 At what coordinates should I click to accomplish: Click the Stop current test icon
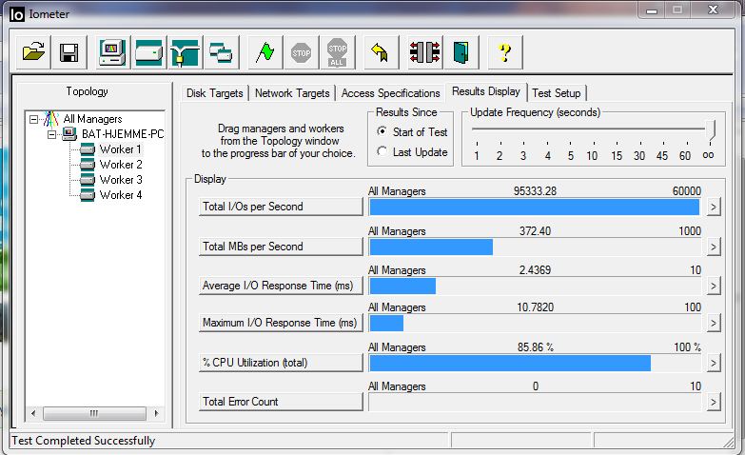click(302, 52)
